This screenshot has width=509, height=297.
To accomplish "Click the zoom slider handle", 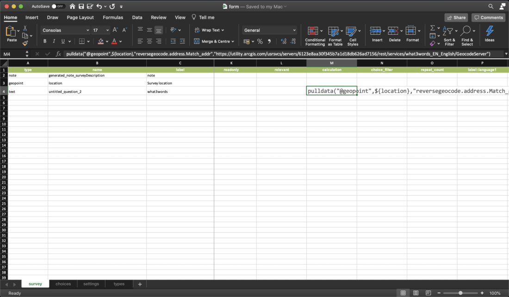I will point(460,293).
